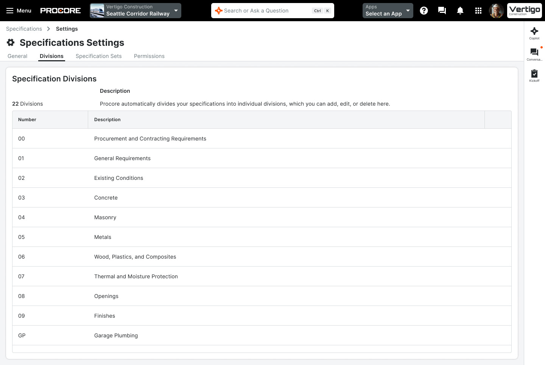545x365 pixels.
Task: Select Thermal and Moisture Protection division
Action: coord(262,276)
